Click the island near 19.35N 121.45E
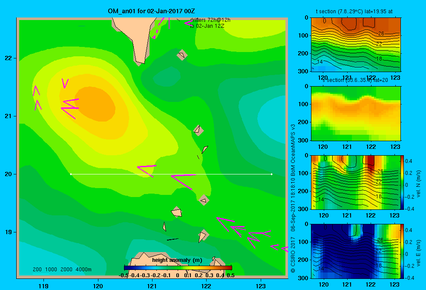The height and width of the screenshot is (290, 426). (x=177, y=212)
